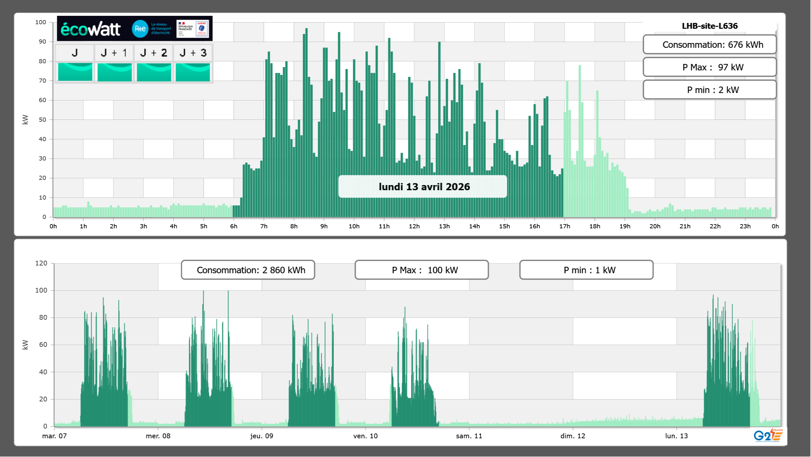The width and height of the screenshot is (811, 457).
Task: Select the green signal under J + 3
Action: coord(193,72)
